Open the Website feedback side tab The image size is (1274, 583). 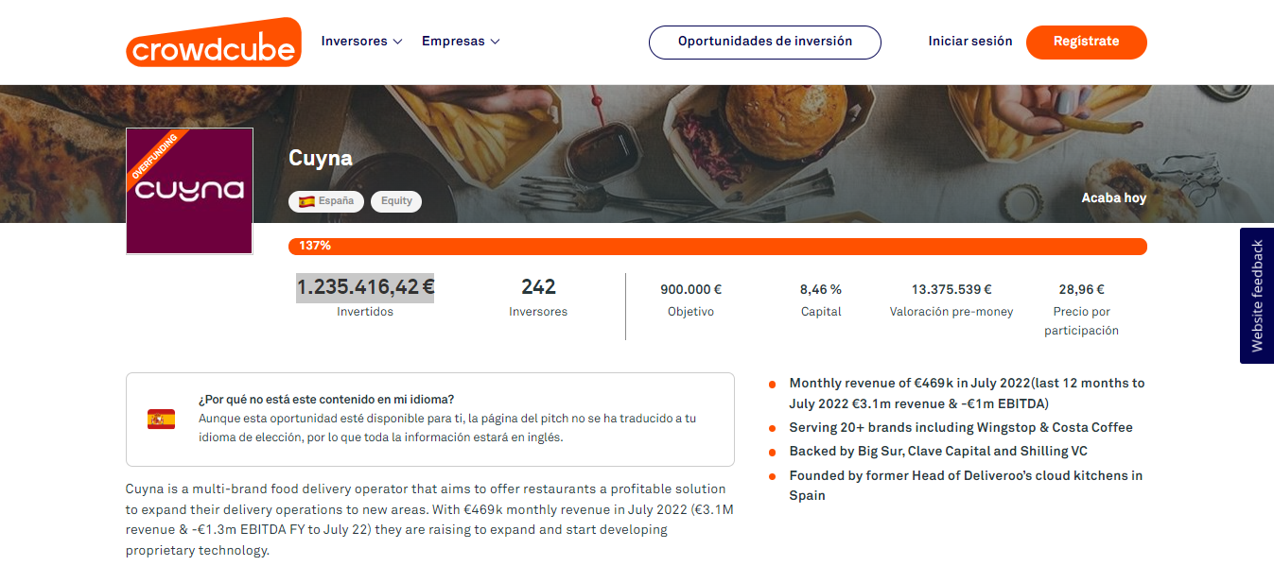(1256, 296)
